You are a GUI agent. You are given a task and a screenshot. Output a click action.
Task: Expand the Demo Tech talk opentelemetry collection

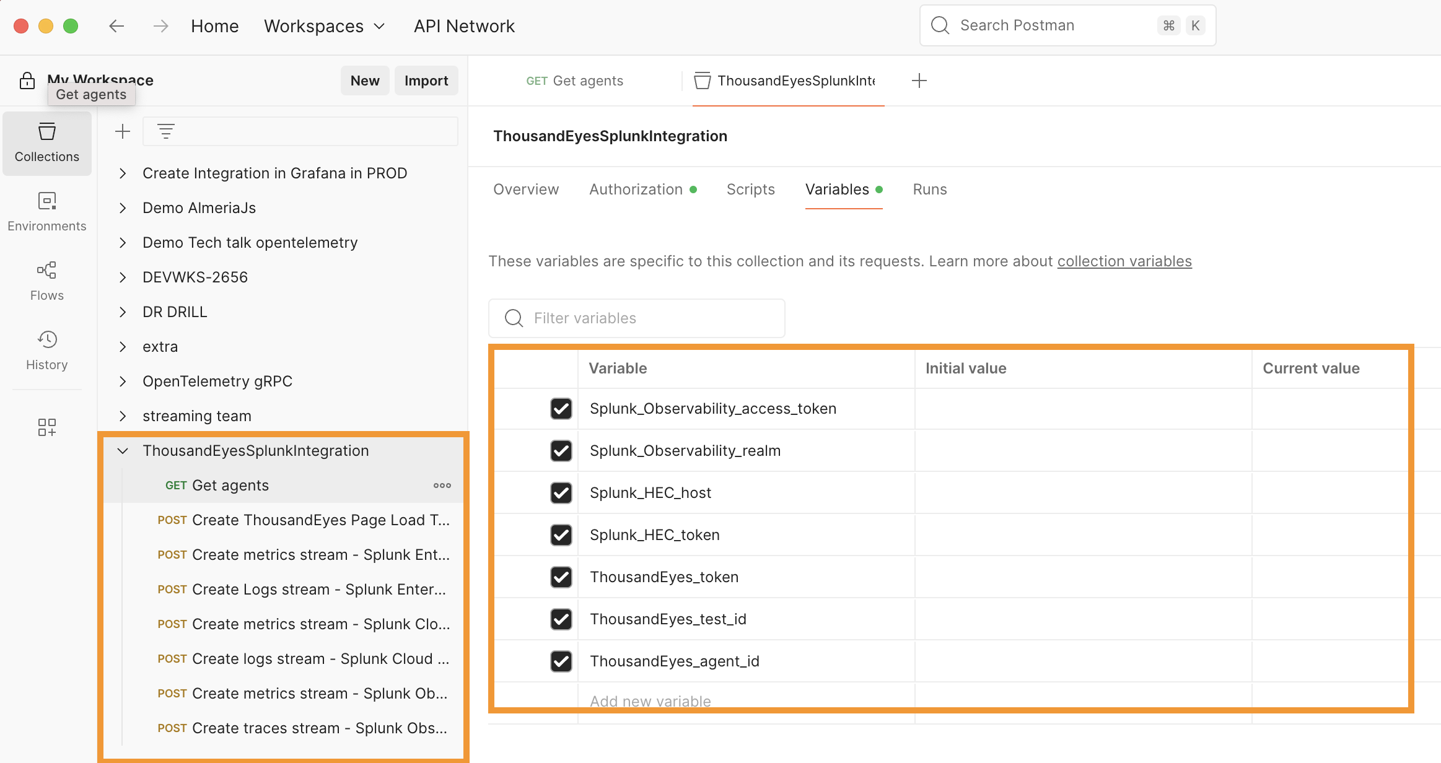pos(123,243)
